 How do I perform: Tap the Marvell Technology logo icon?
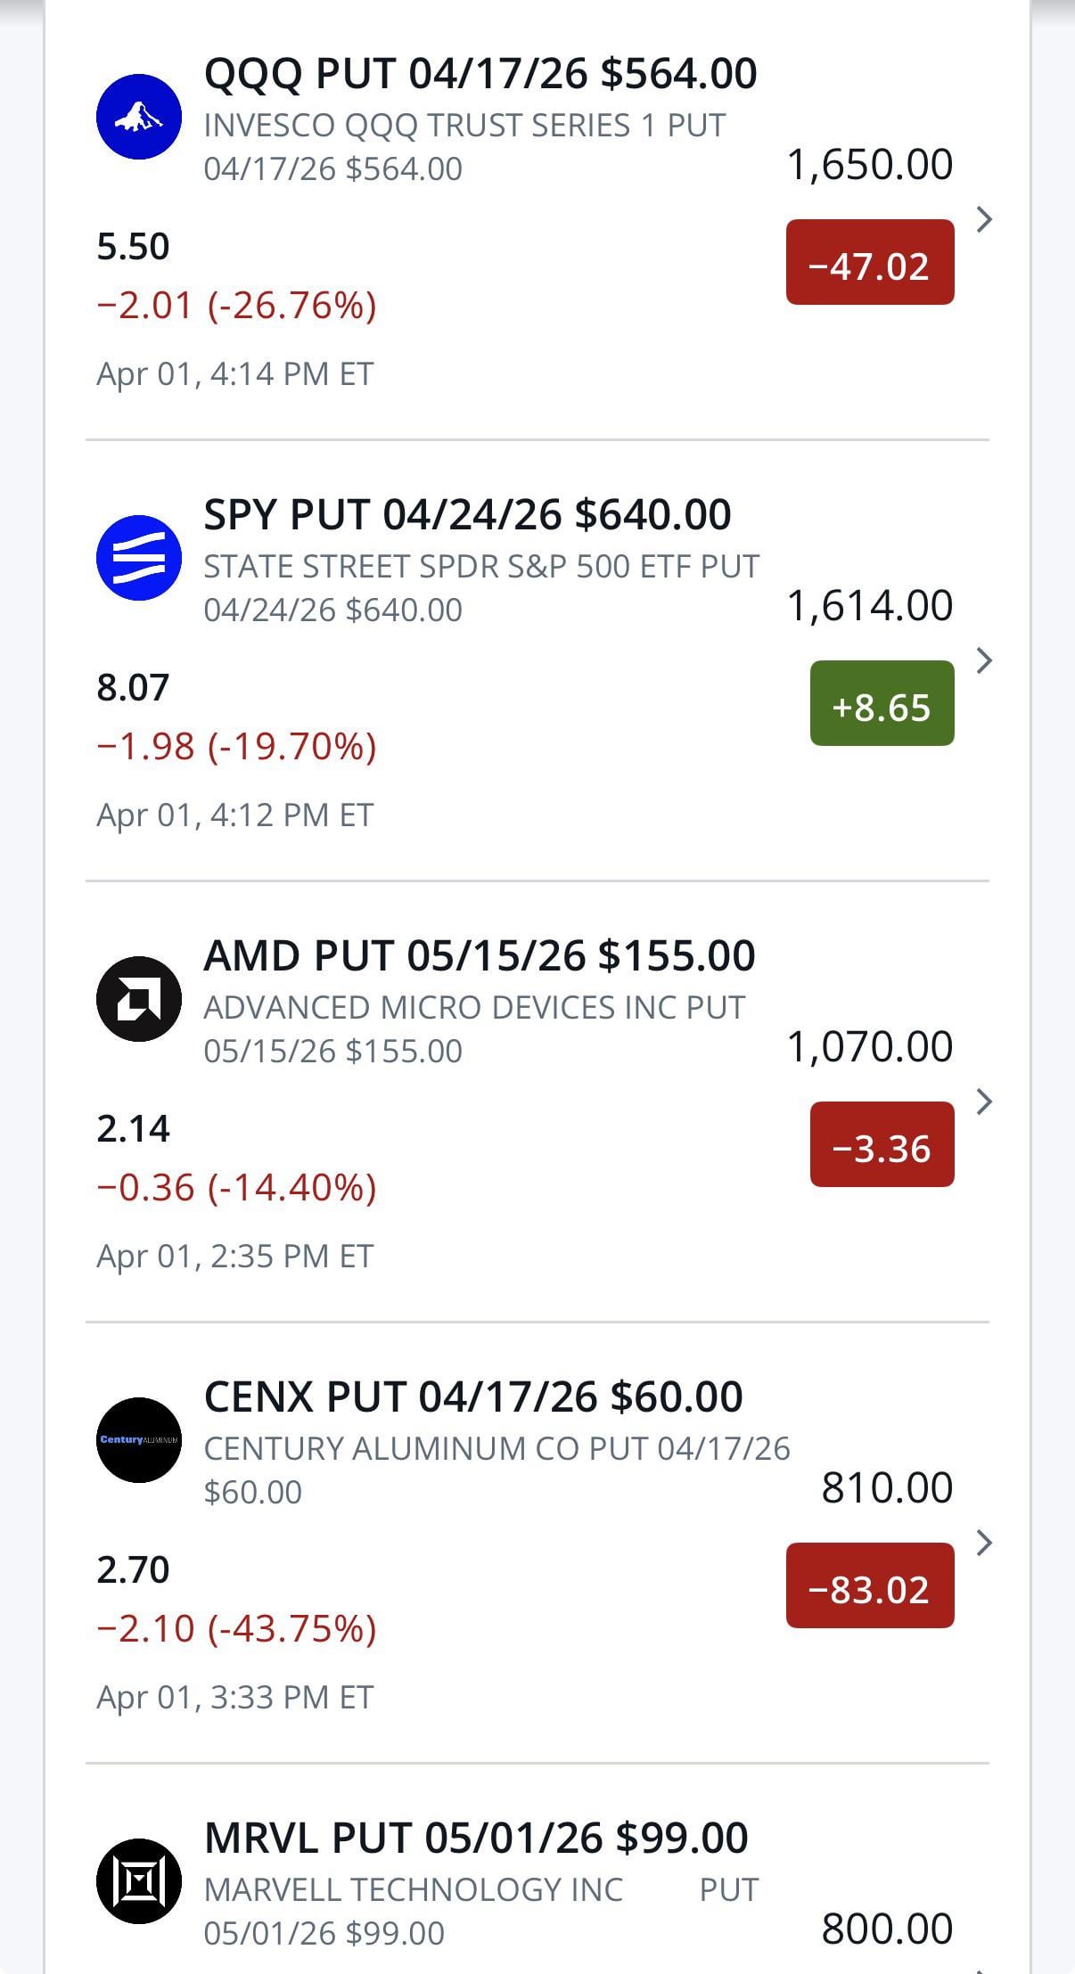(139, 1881)
